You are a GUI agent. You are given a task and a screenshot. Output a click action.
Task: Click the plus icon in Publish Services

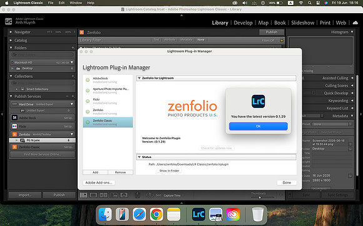pos(73,96)
